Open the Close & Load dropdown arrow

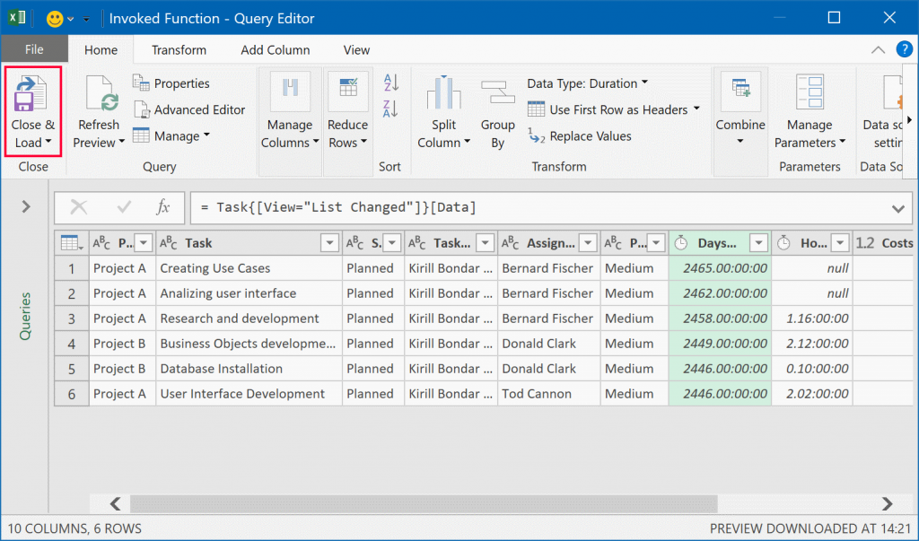(48, 142)
